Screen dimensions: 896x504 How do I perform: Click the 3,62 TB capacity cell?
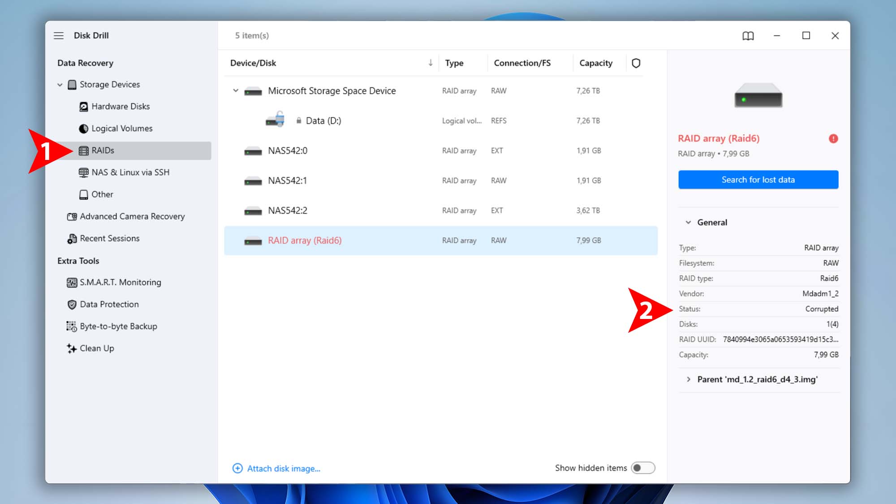click(588, 211)
